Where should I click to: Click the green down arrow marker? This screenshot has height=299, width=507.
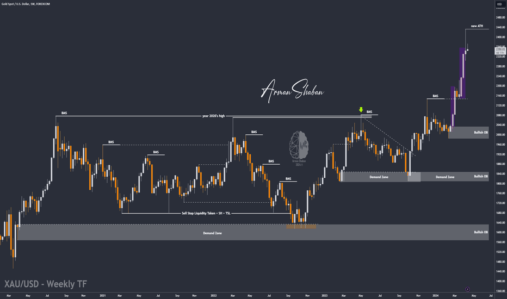pos(361,110)
